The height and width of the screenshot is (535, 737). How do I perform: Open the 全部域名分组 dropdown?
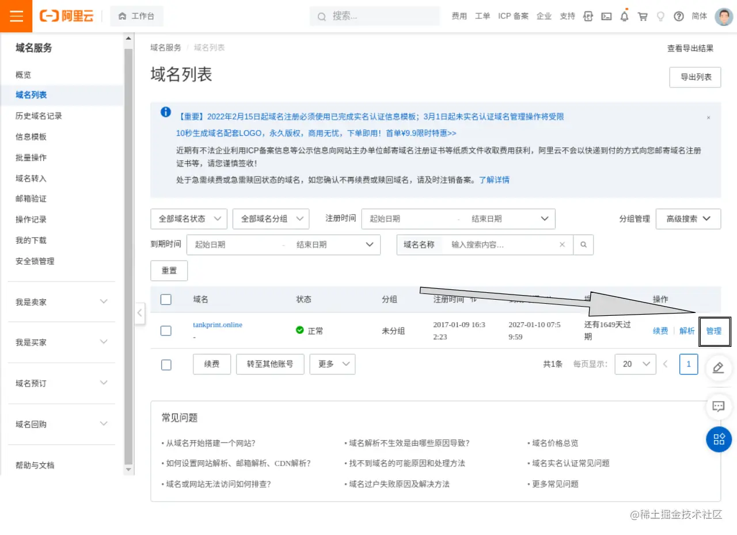[271, 219]
